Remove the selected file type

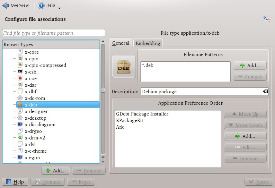tap(89, 170)
